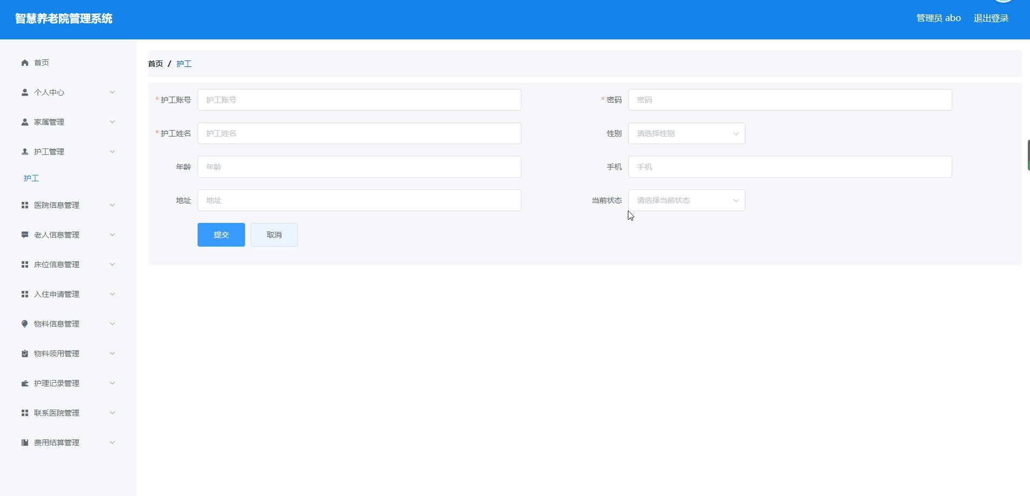Expand 物料领用管理 with its chevron

click(112, 354)
